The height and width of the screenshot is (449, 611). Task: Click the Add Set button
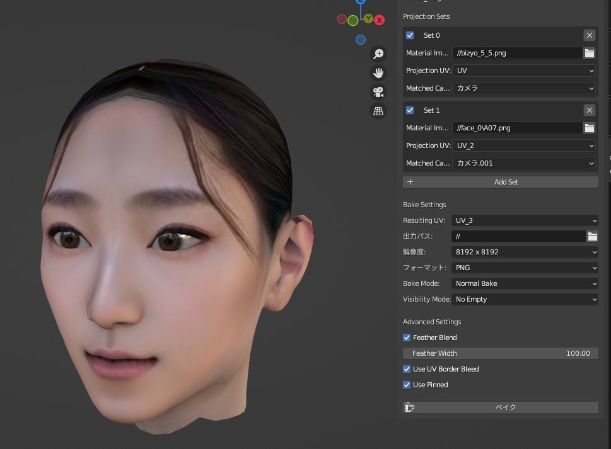click(501, 182)
